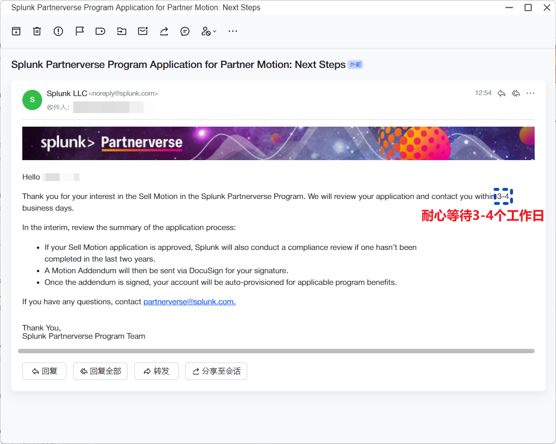
Task: Flag this email for follow-up
Action: click(x=79, y=31)
